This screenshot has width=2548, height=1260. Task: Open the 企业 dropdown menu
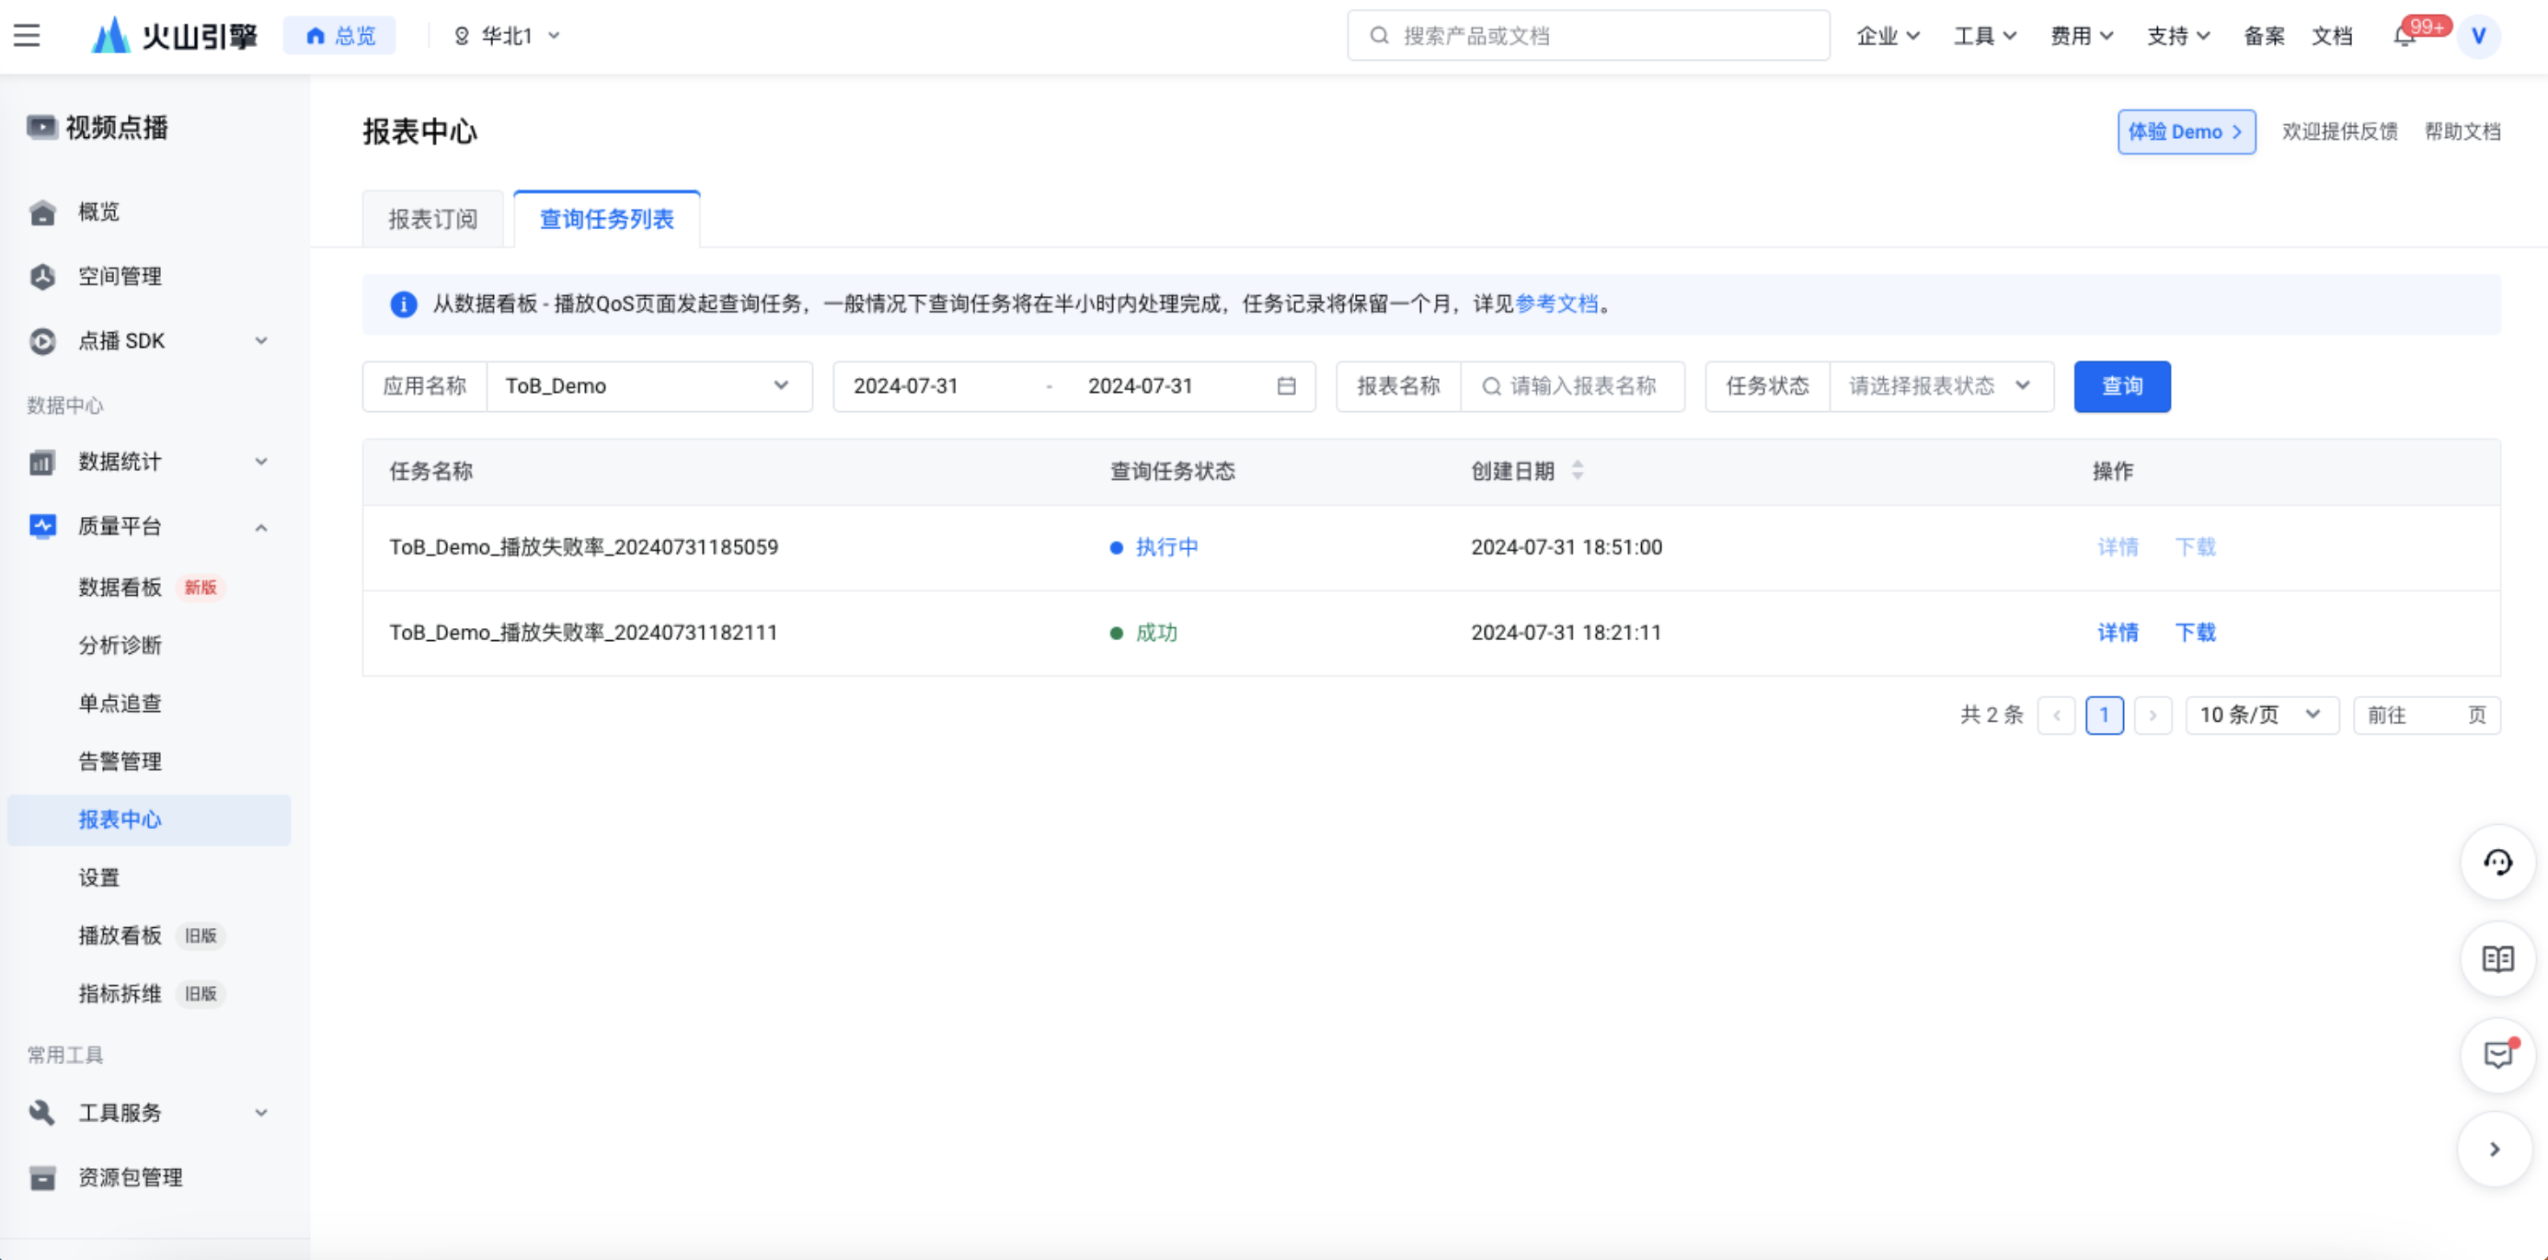[1888, 36]
